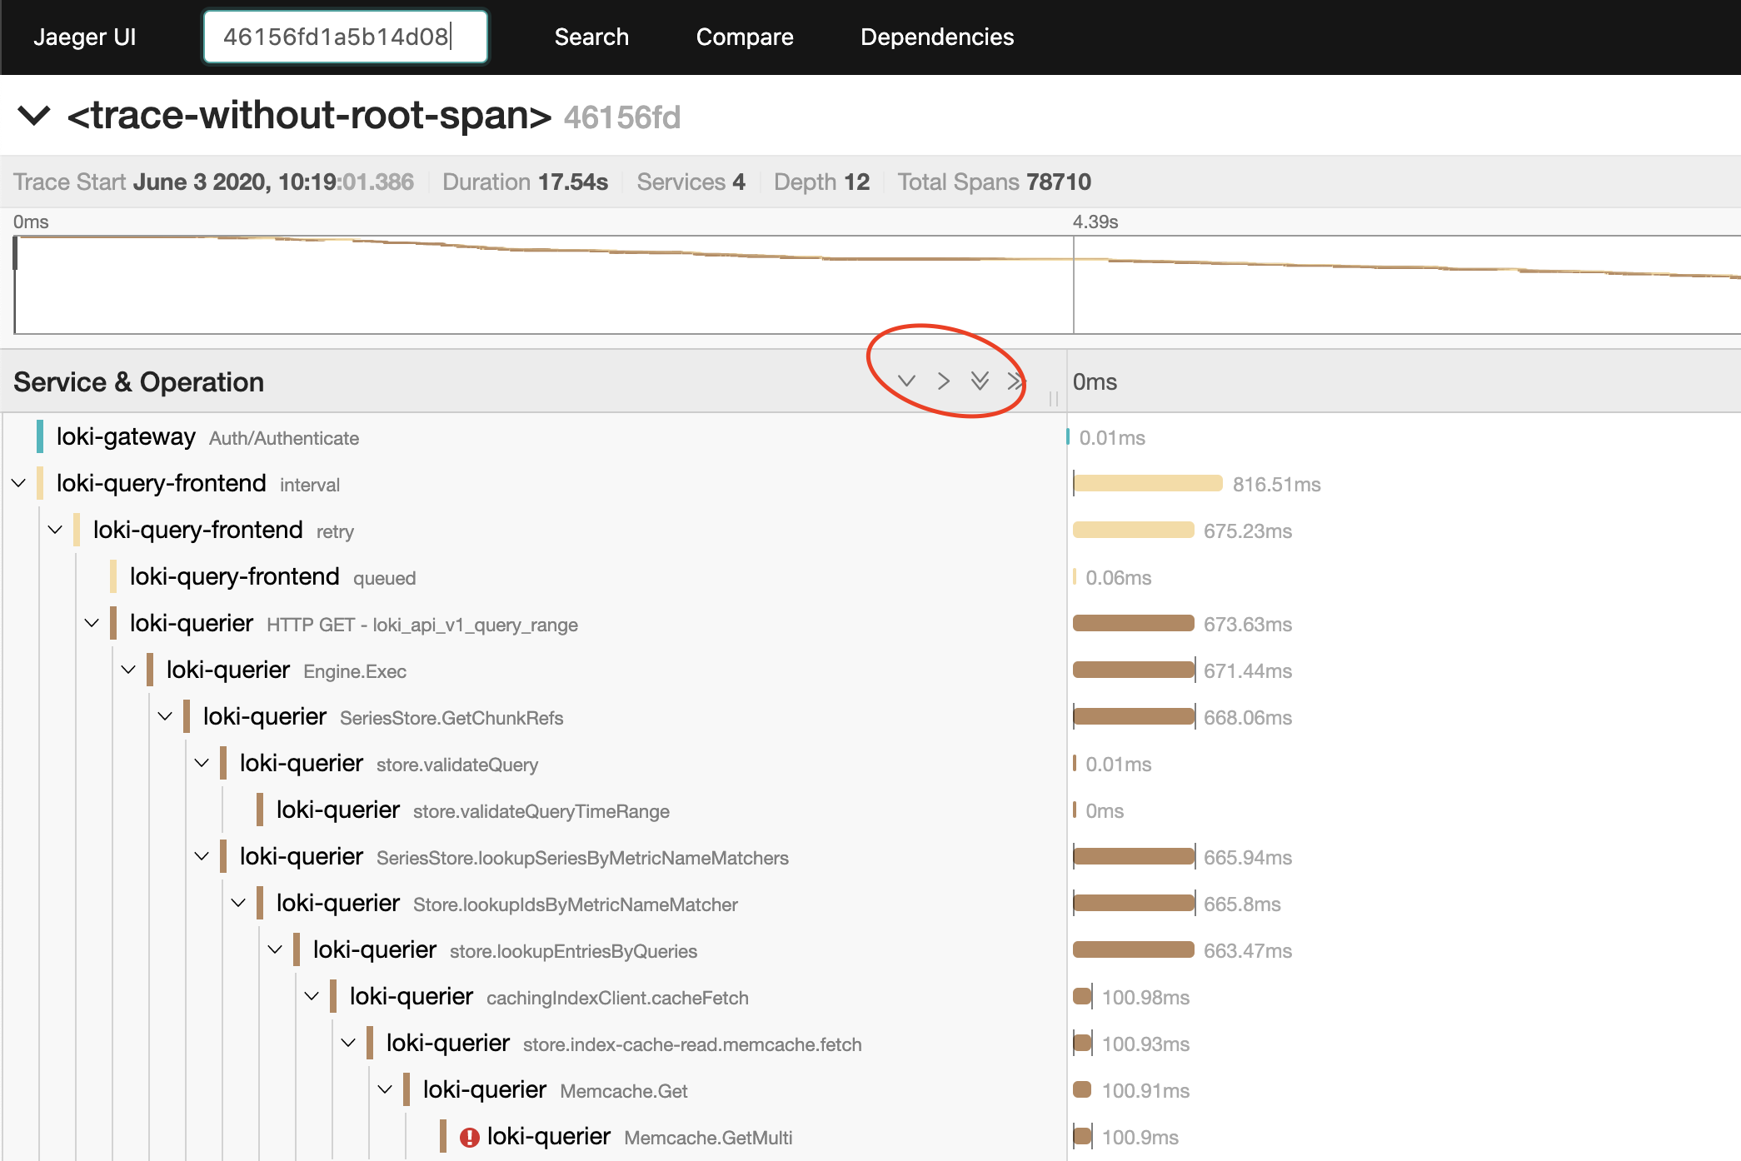Click the collapse one level chevron icon
This screenshot has width=1741, height=1161.
pos(943,381)
